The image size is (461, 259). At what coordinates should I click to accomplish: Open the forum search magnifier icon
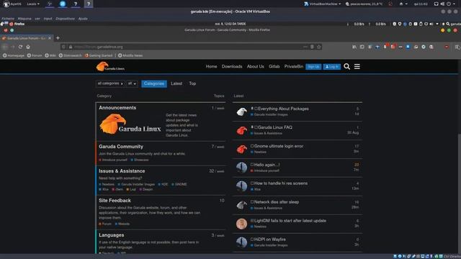point(347,67)
